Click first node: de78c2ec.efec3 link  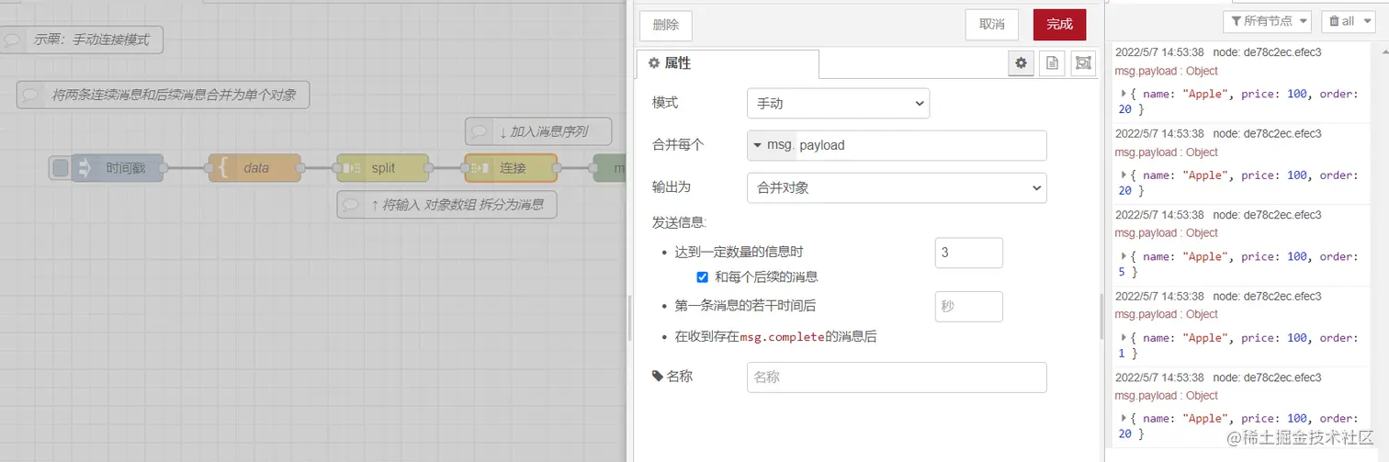pyautogui.click(x=1268, y=53)
